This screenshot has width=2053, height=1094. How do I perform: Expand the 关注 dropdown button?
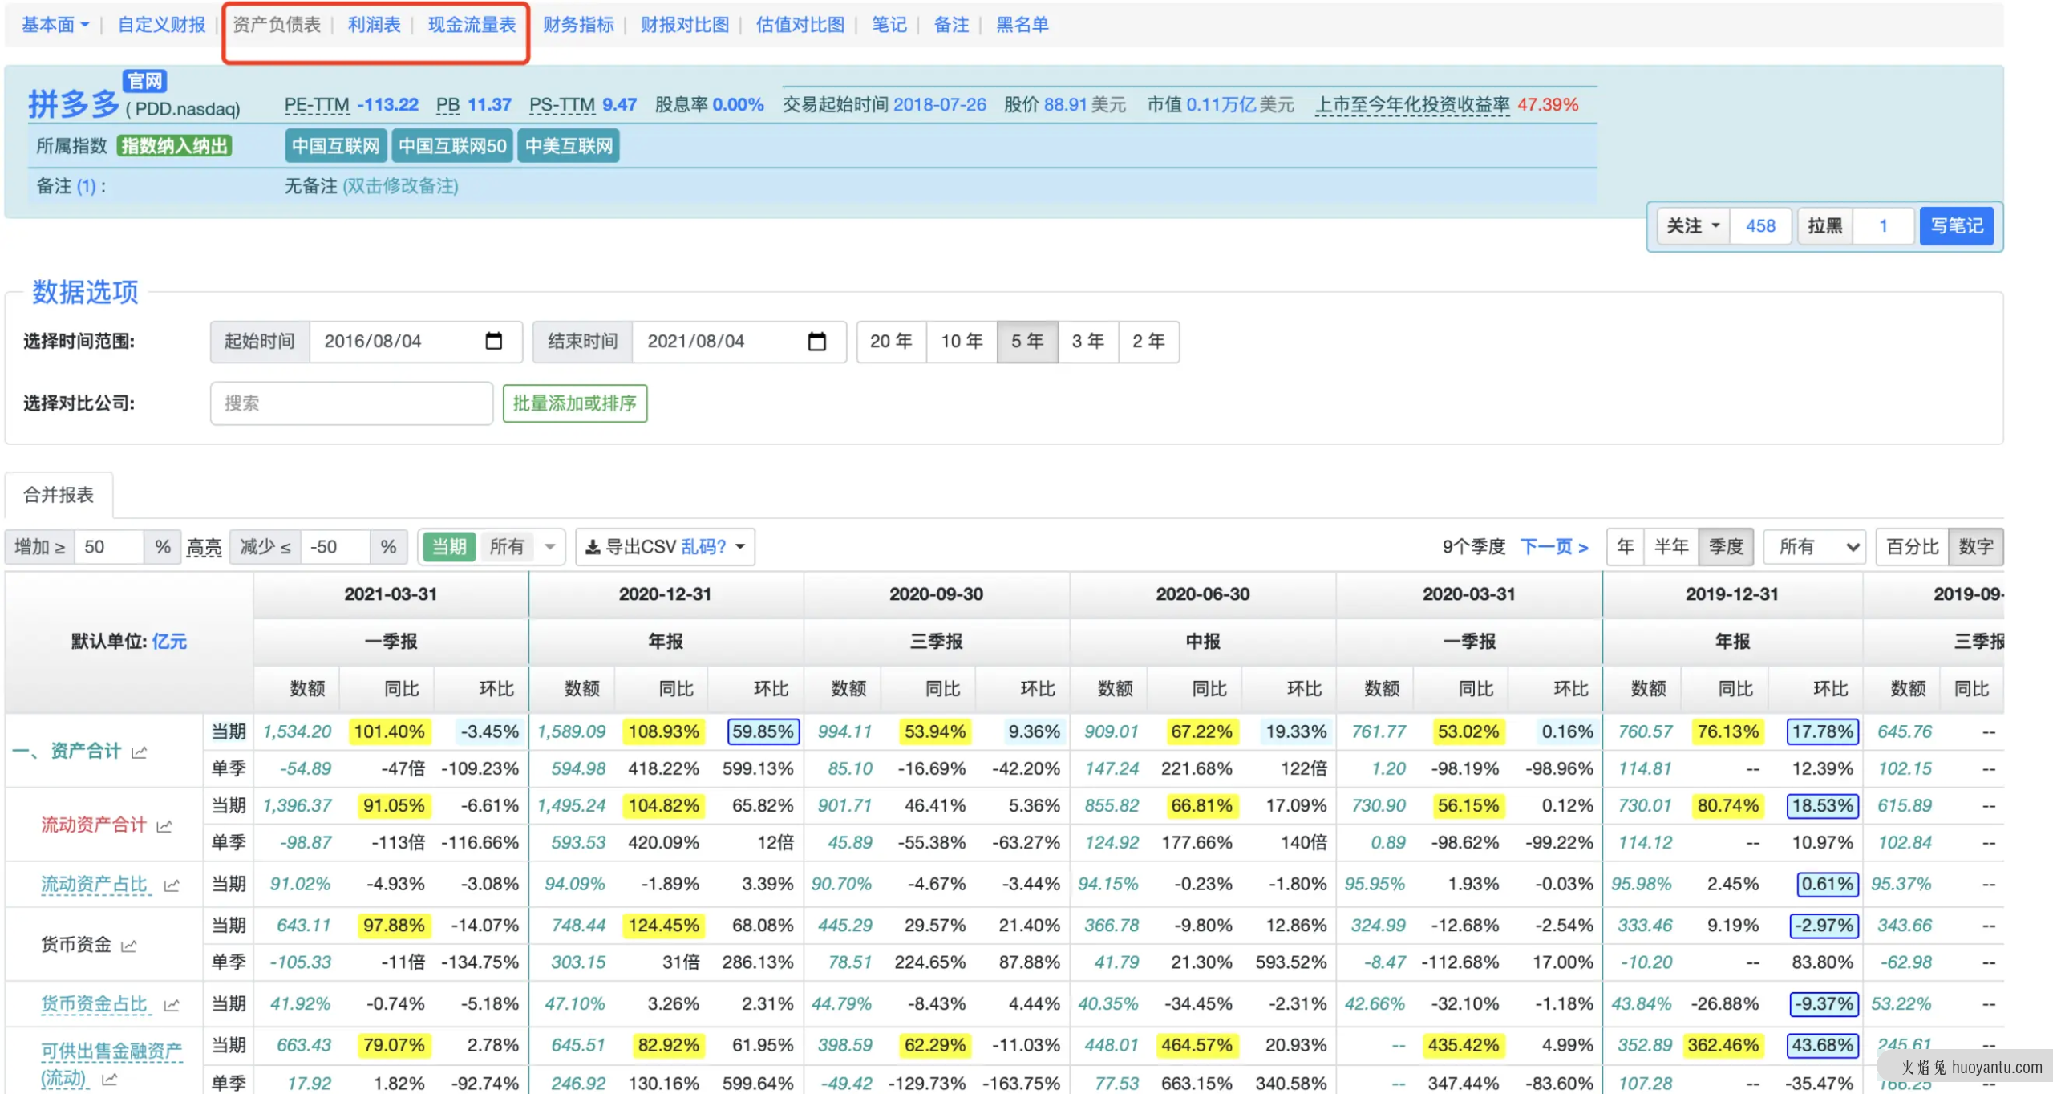pyautogui.click(x=1693, y=226)
